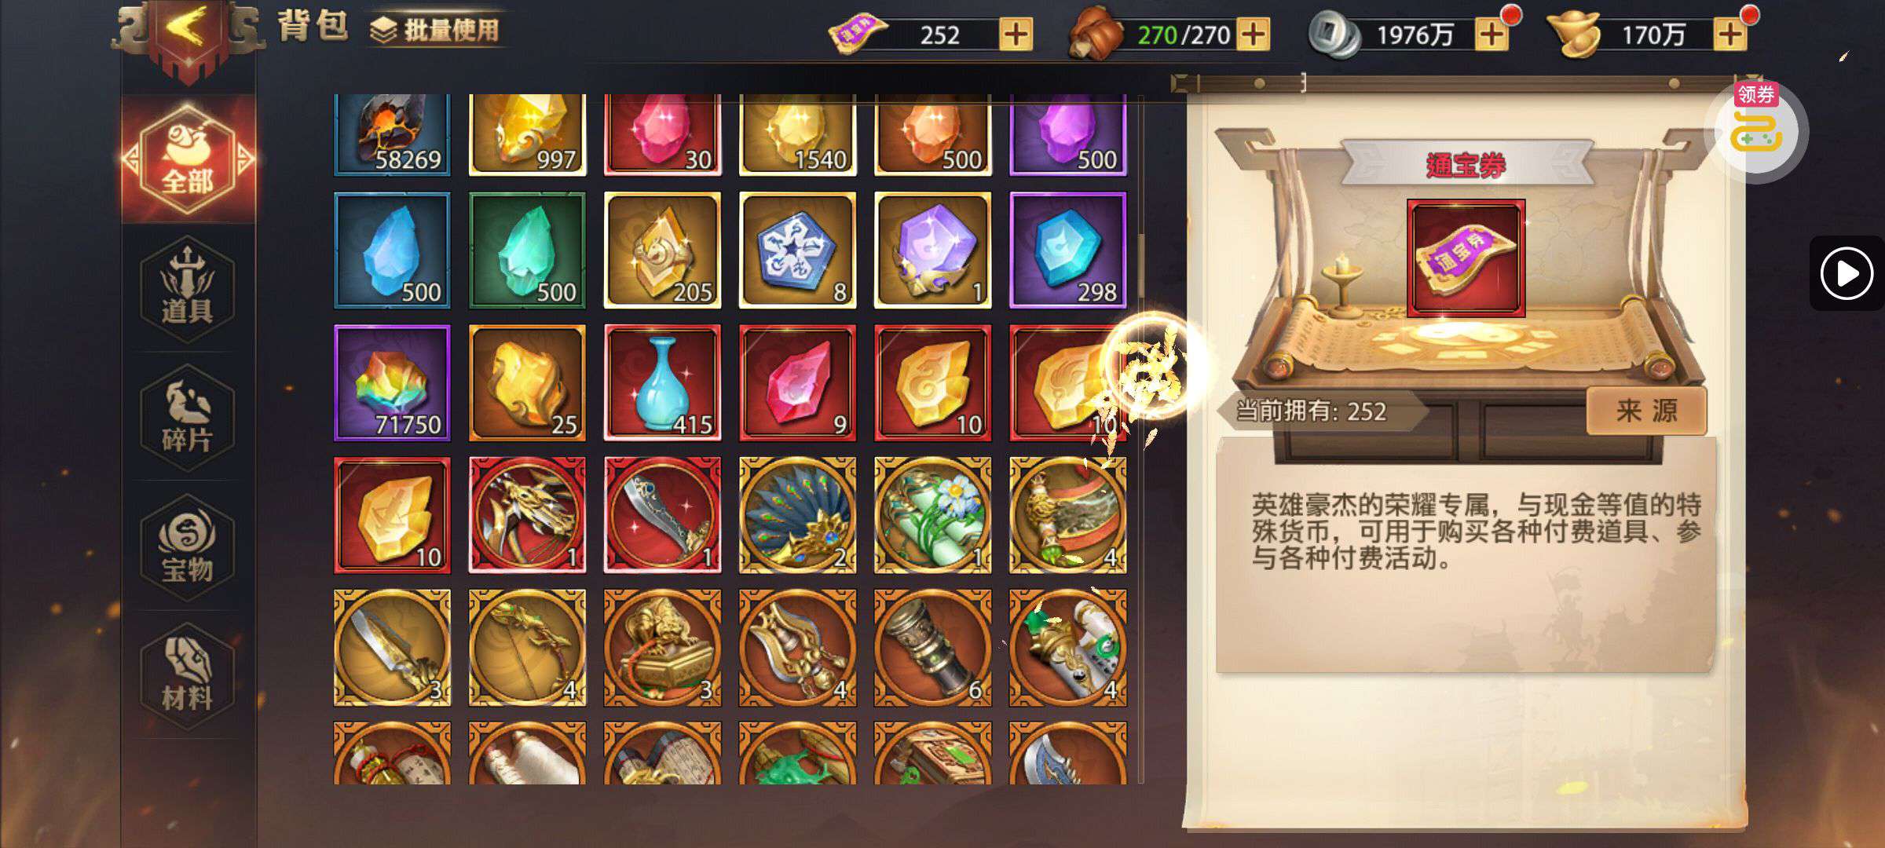This screenshot has width=1885, height=848.
Task: Select the lava rock item with 58269
Action: point(392,135)
